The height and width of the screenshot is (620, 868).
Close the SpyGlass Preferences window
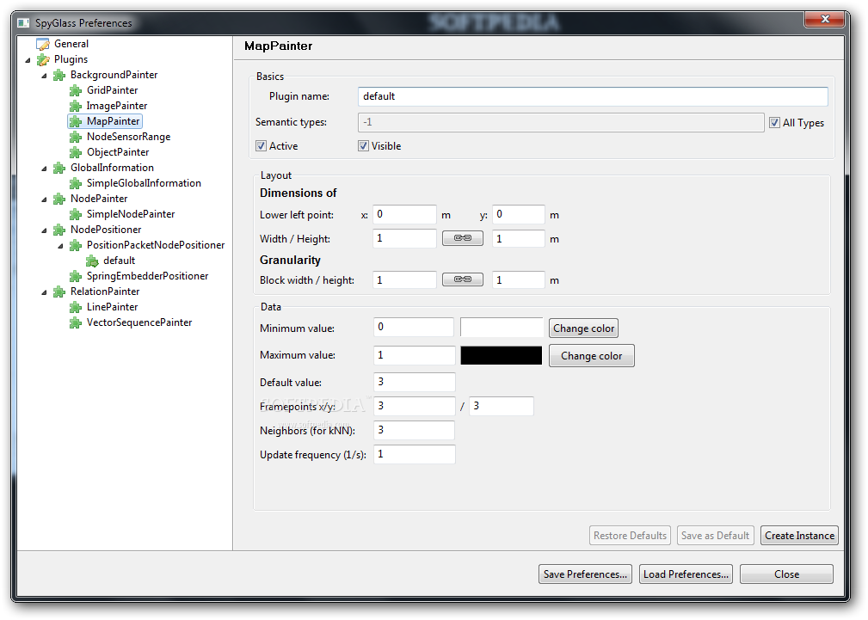coord(824,19)
